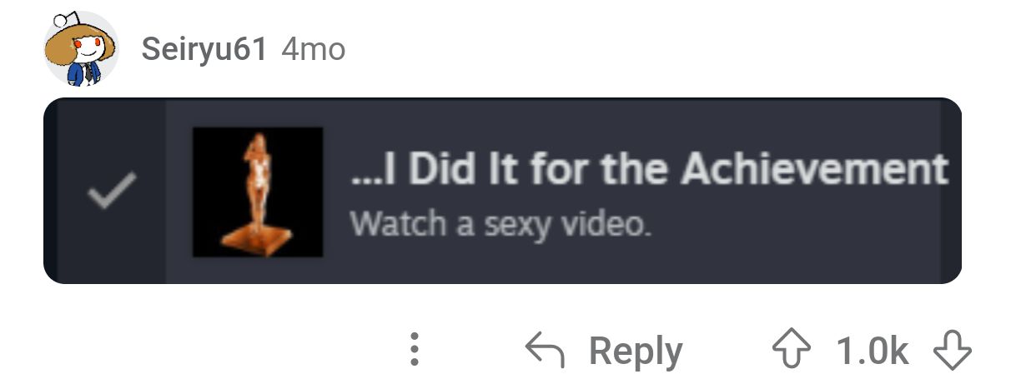Click the downvote arrow
This screenshot has height=379, width=1016.
(953, 352)
